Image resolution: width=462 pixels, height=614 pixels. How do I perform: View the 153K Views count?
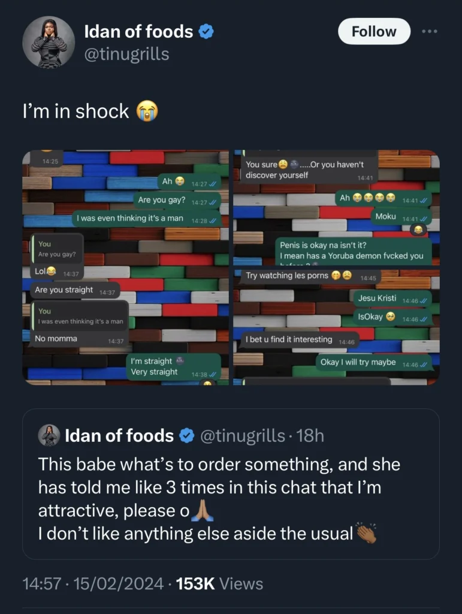219,583
